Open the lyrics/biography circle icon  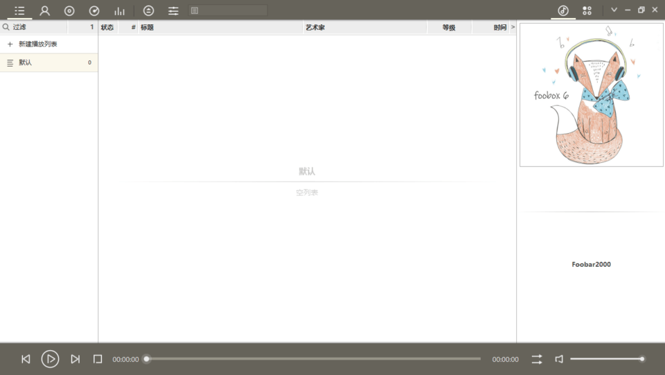pos(148,10)
